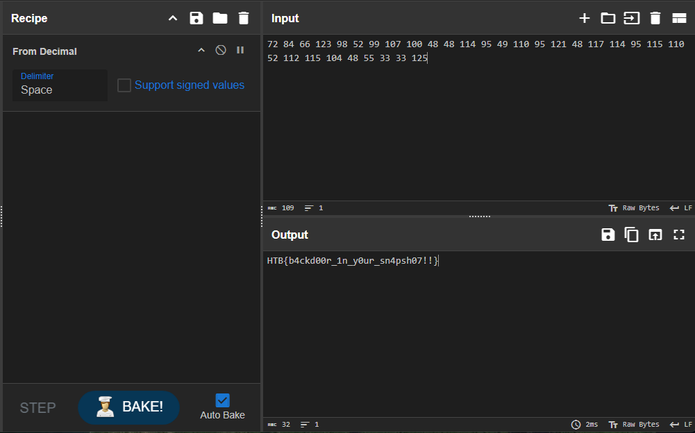Reset the pane layout

point(679,18)
